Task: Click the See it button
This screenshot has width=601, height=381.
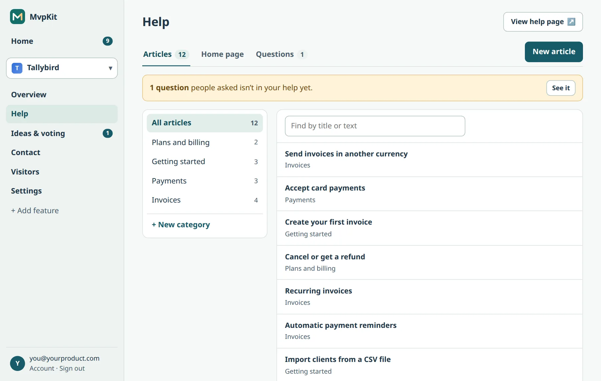Action: (561, 88)
